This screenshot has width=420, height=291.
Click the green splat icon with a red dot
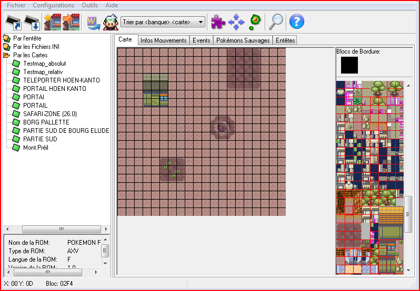pyautogui.click(x=254, y=22)
